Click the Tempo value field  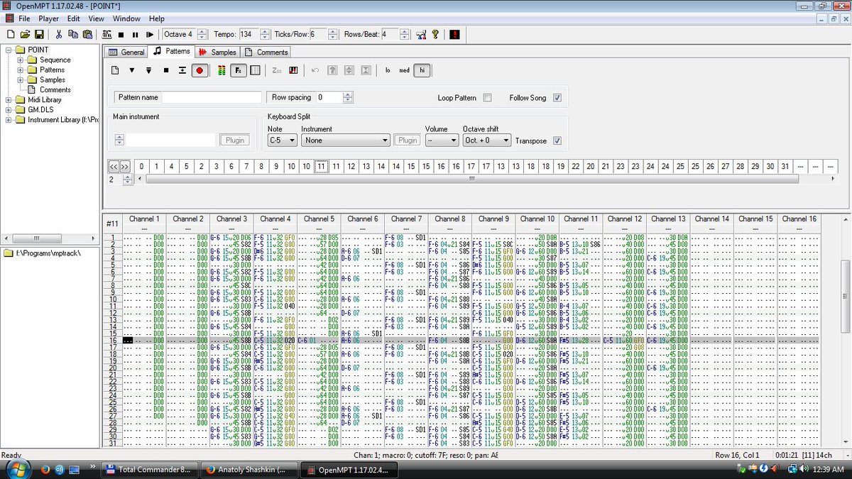[x=248, y=34]
